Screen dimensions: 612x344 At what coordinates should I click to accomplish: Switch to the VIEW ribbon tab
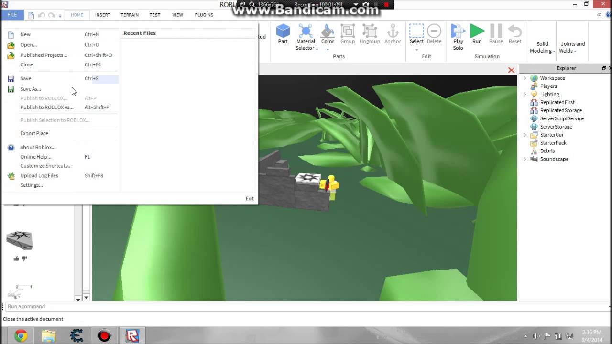177,15
